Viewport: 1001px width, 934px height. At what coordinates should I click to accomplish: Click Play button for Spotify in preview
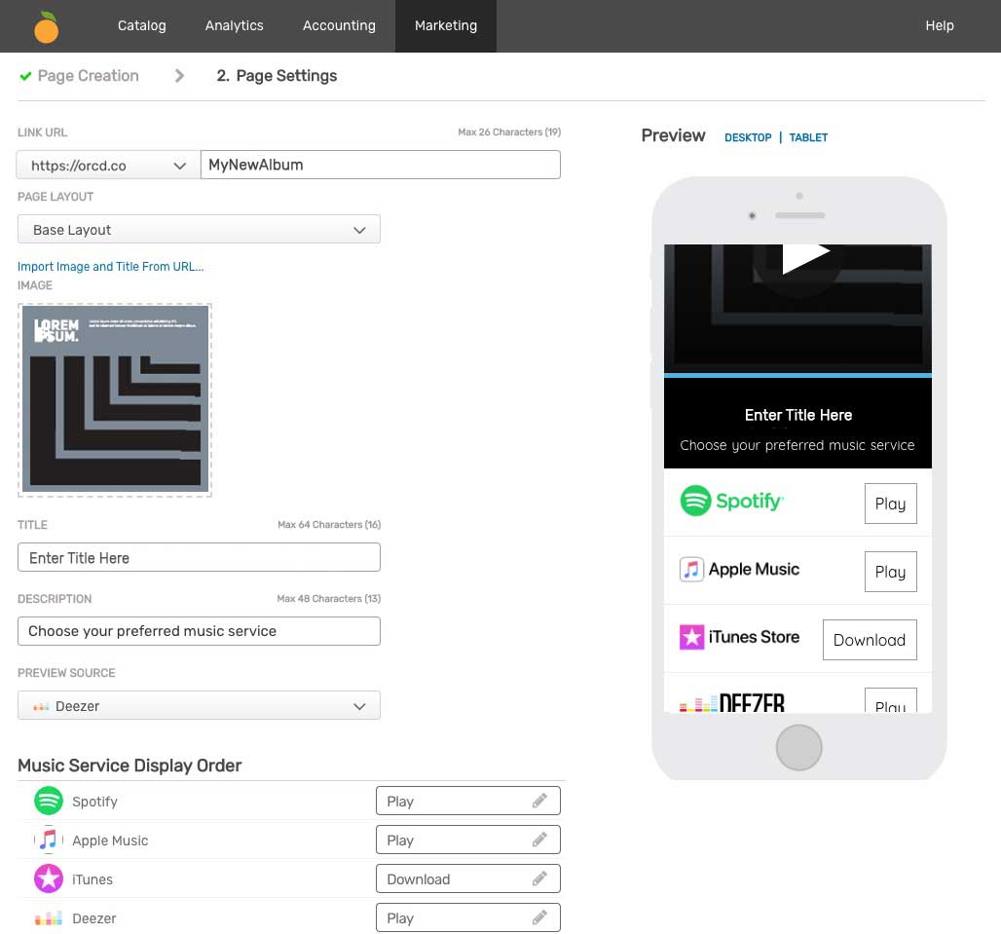point(891,504)
